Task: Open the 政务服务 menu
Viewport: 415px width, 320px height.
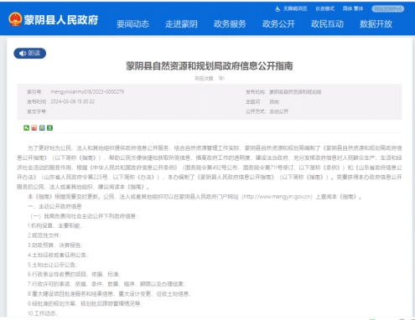Action: point(230,24)
